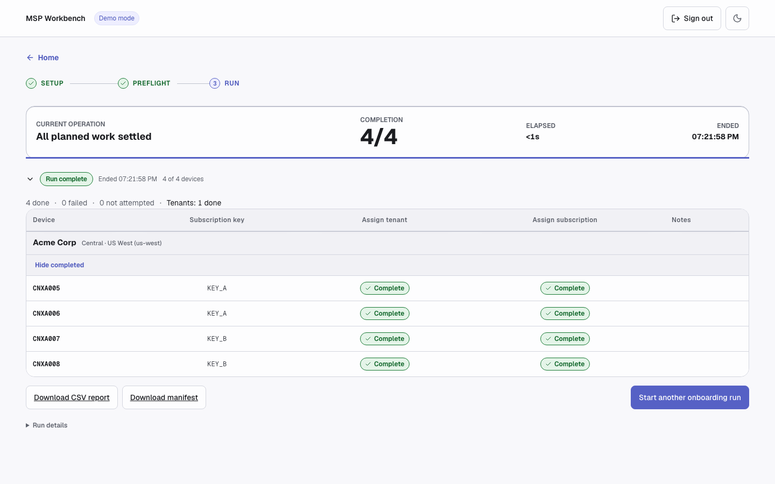Click the Subscription key column header

(x=217, y=220)
